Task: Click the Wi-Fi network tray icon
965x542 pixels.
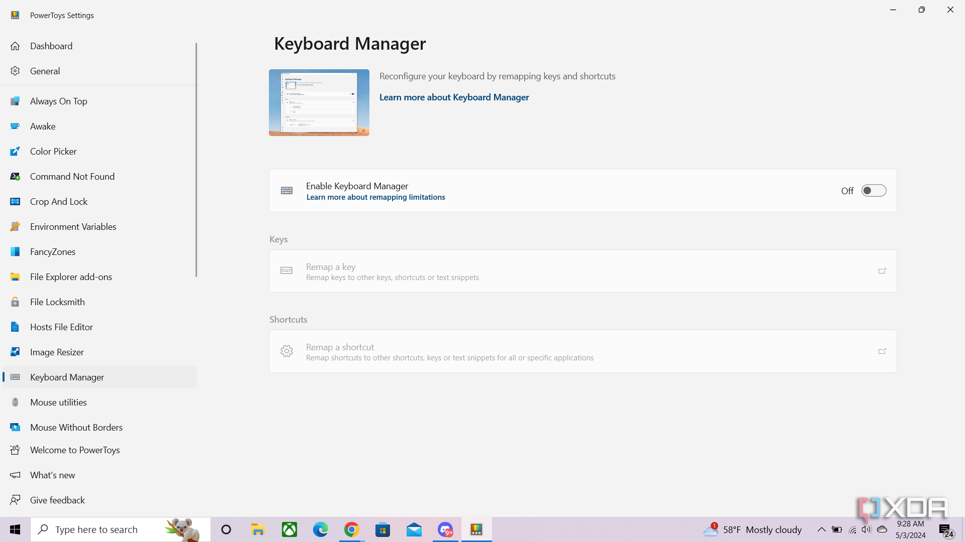Action: point(852,529)
